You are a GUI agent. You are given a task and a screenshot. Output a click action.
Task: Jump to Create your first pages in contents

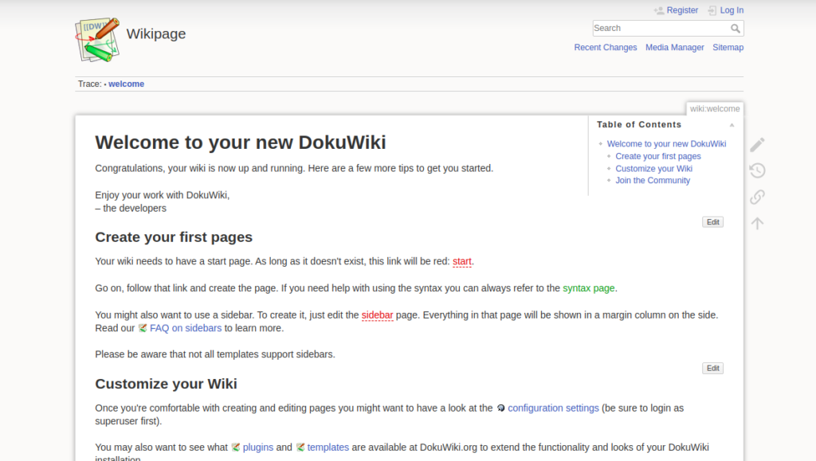(x=657, y=156)
